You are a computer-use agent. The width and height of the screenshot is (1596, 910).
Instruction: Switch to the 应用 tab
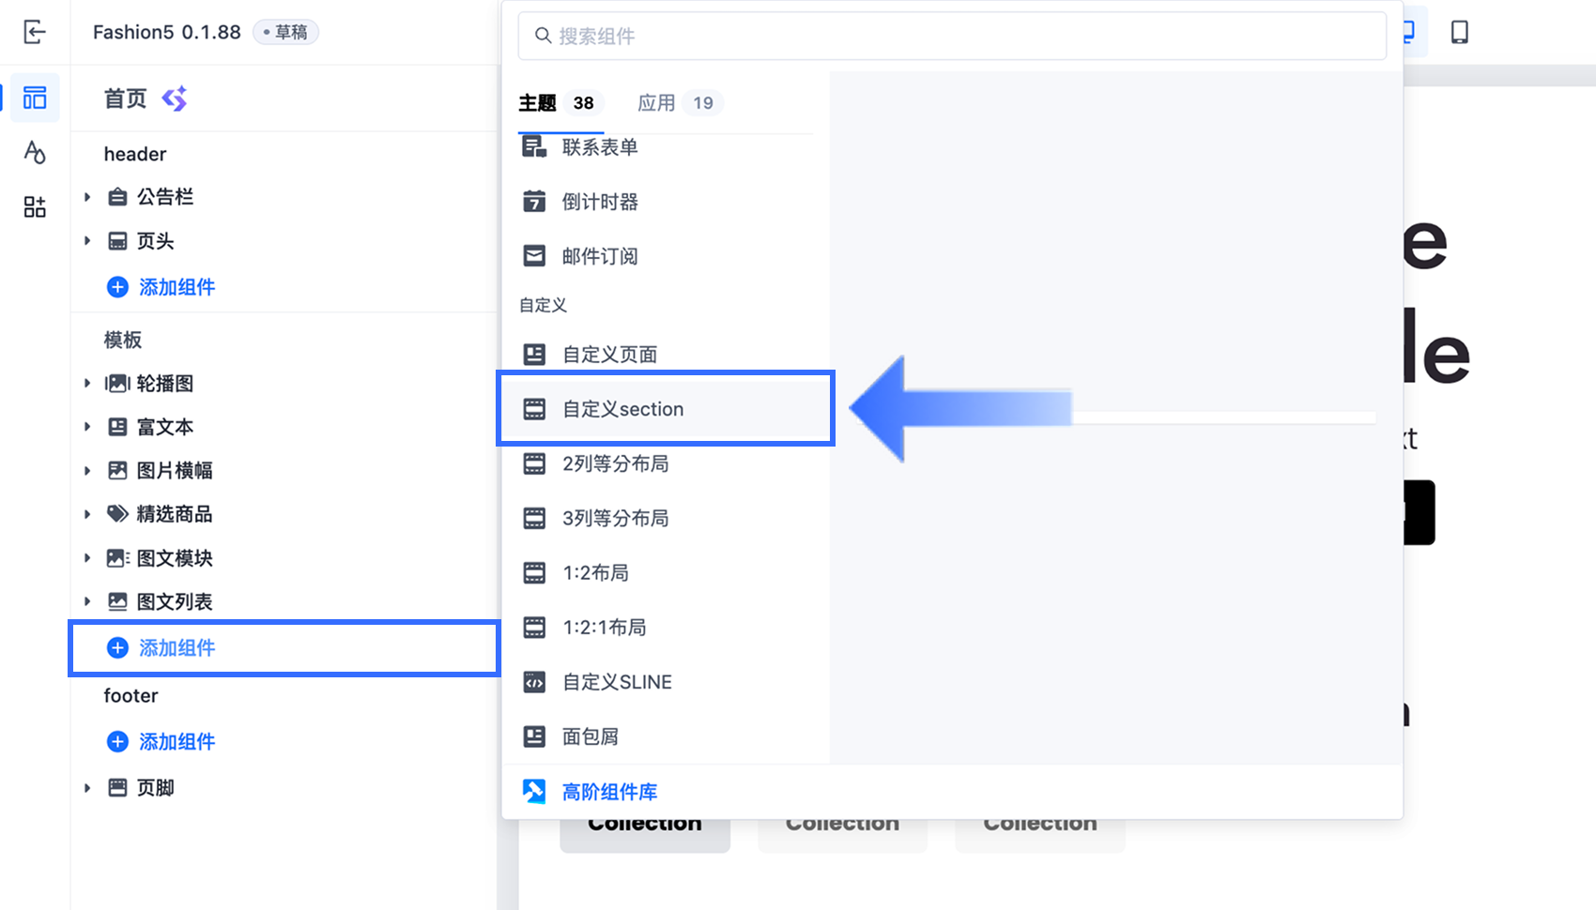[679, 103]
